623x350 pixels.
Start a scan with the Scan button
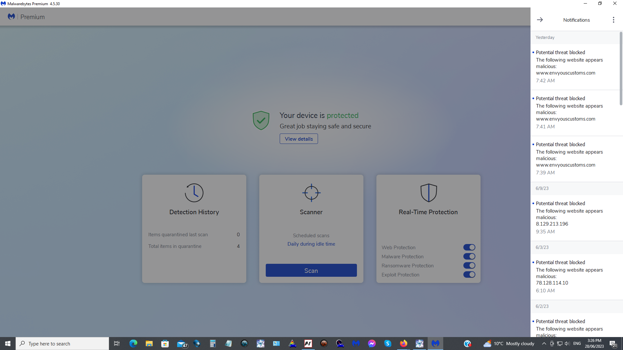coord(311,270)
